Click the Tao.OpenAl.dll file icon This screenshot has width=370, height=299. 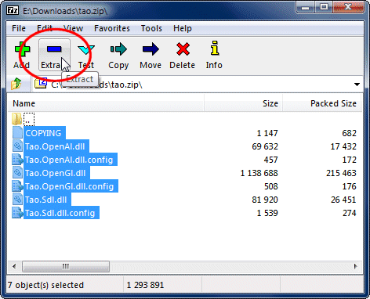coord(17,146)
